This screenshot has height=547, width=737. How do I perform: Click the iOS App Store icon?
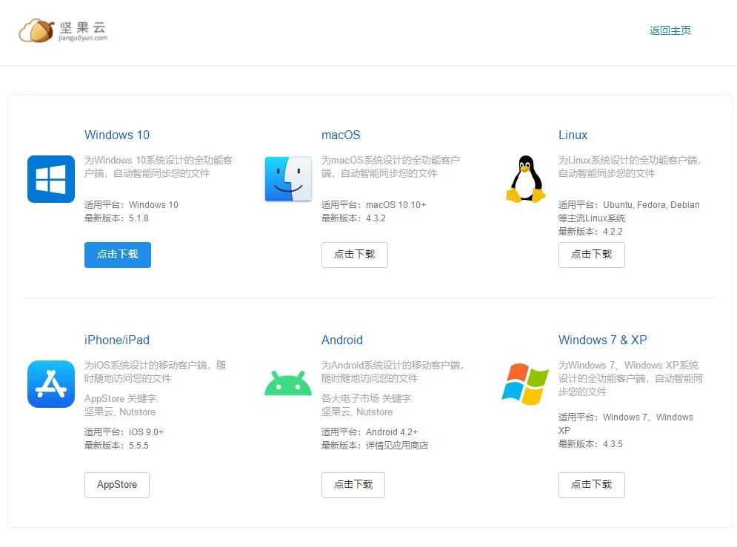(x=50, y=384)
